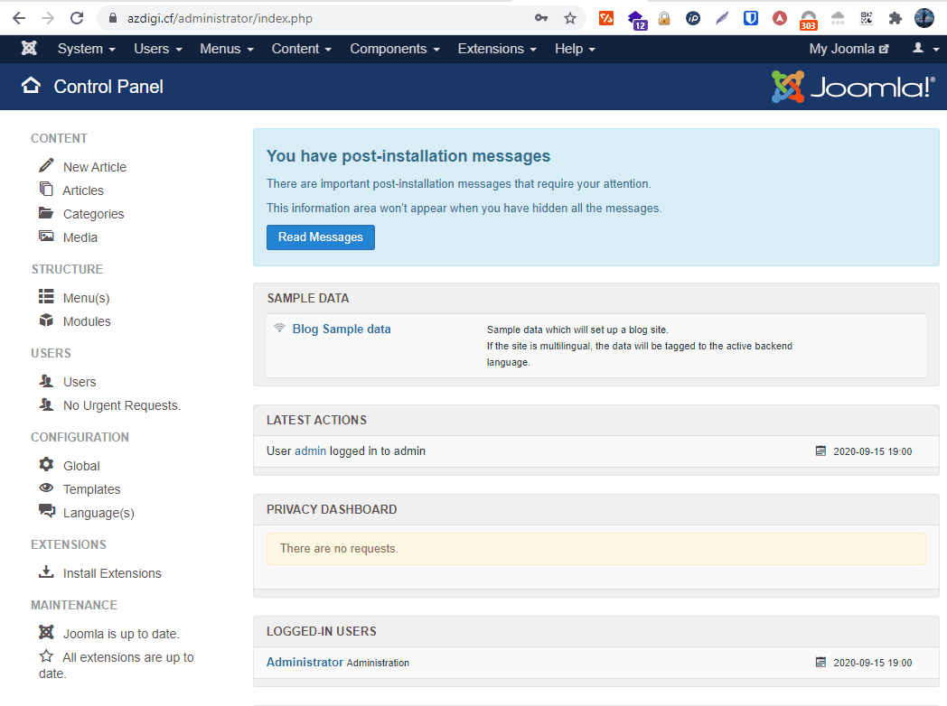Click the Joomla logo icon in top menu
The height and width of the screenshot is (706, 947).
tap(30, 49)
